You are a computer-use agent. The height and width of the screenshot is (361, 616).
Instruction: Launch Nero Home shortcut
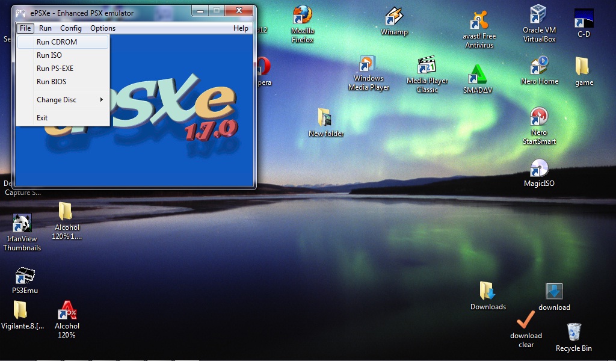pos(540,71)
